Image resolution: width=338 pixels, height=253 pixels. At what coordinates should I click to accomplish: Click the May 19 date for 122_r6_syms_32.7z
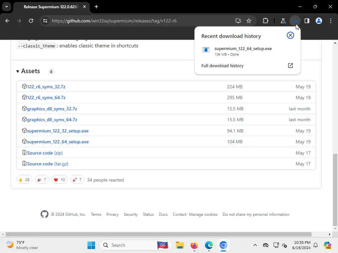(x=303, y=87)
